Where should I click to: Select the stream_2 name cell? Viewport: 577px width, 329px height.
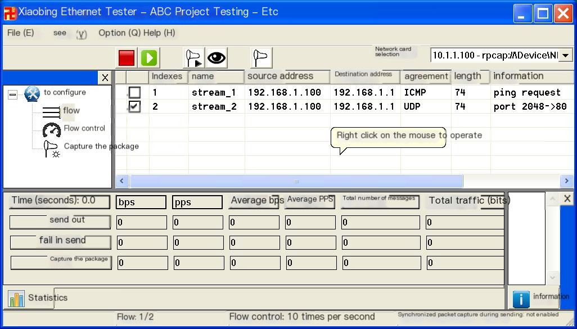pyautogui.click(x=214, y=107)
